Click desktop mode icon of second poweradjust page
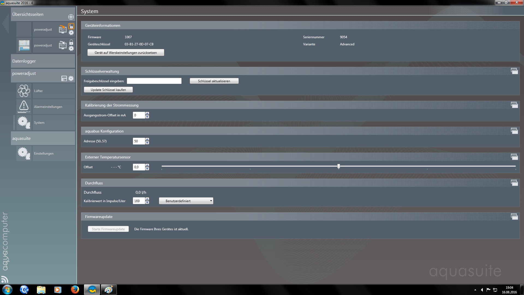Screen dimensions: 524x295 [63, 45]
